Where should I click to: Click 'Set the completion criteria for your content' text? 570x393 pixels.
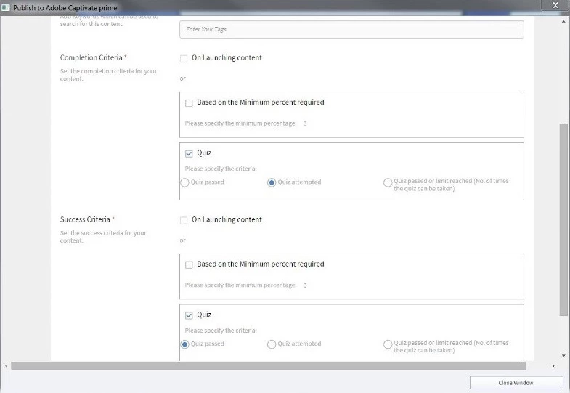coord(108,75)
